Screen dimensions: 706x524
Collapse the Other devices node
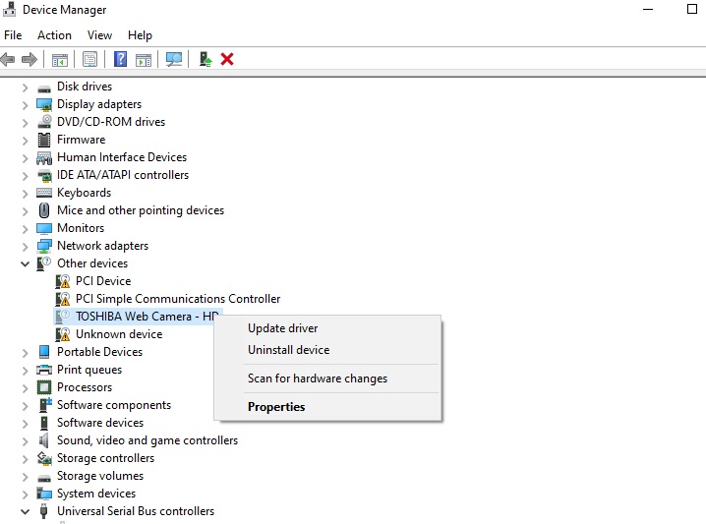[x=26, y=263]
